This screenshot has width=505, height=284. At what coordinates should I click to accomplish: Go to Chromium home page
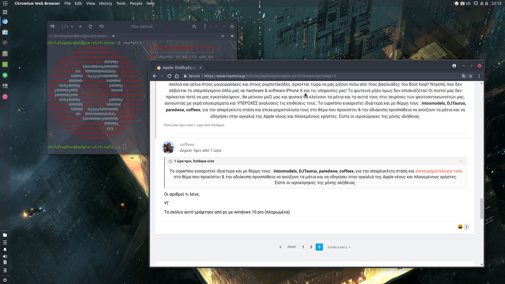(x=177, y=76)
